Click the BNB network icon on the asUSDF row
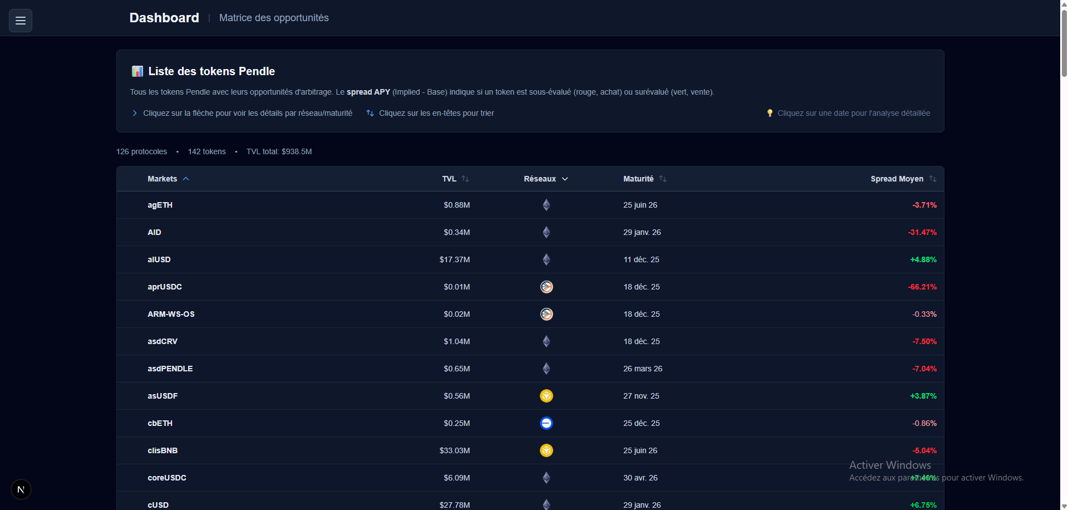This screenshot has height=510, width=1068. tap(546, 396)
